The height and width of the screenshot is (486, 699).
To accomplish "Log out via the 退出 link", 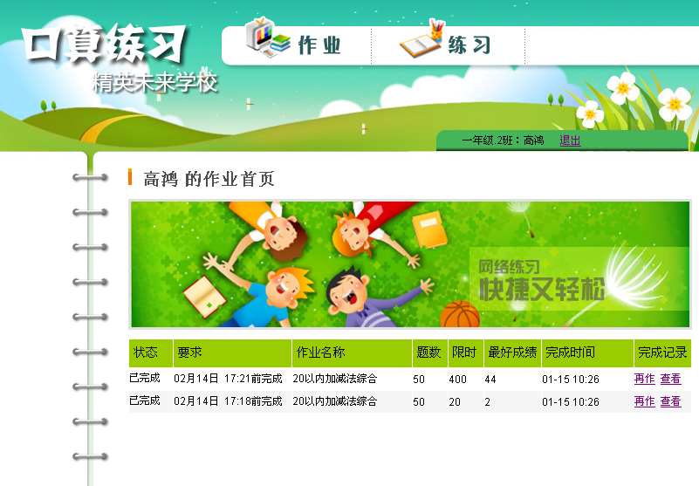I will (x=570, y=140).
